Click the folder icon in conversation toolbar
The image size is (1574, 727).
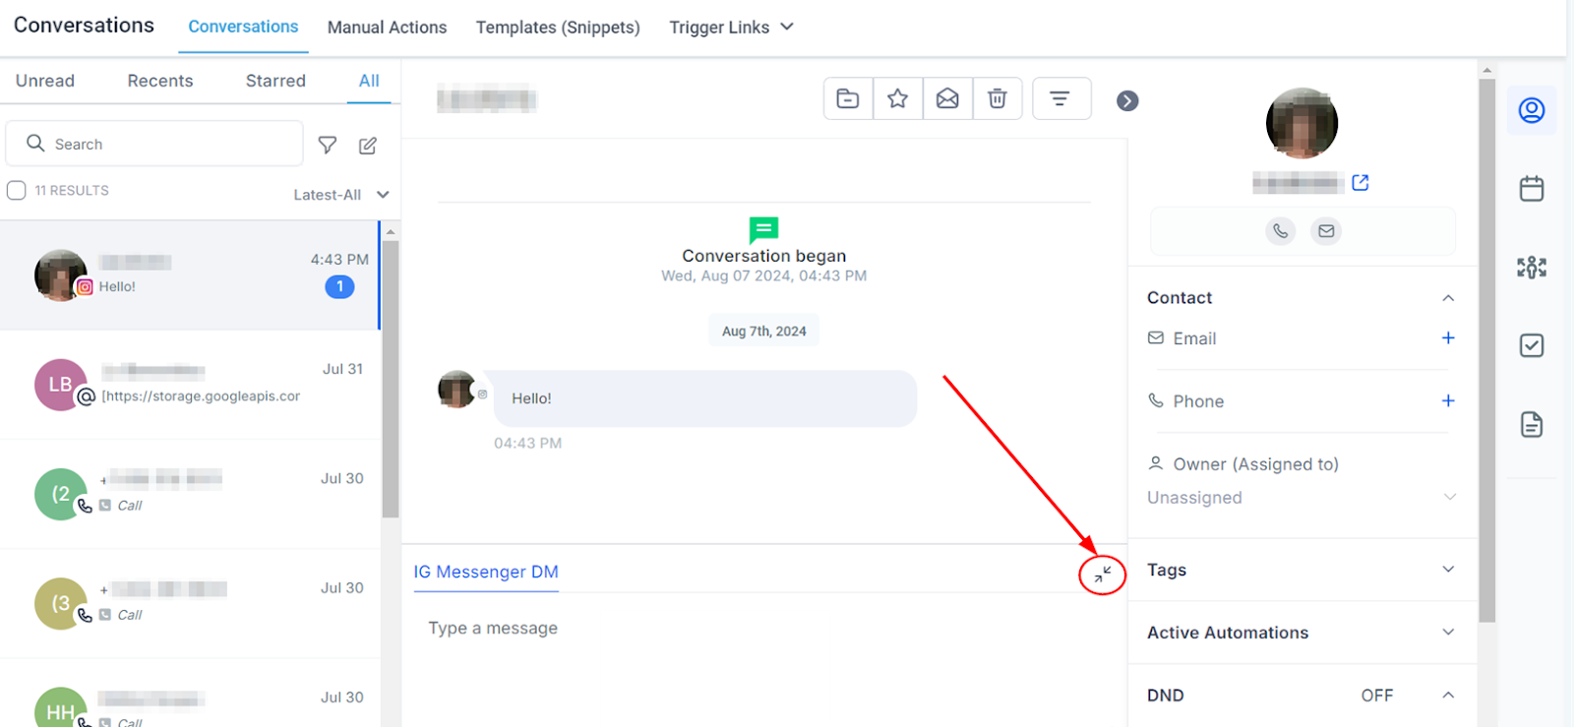pyautogui.click(x=848, y=98)
